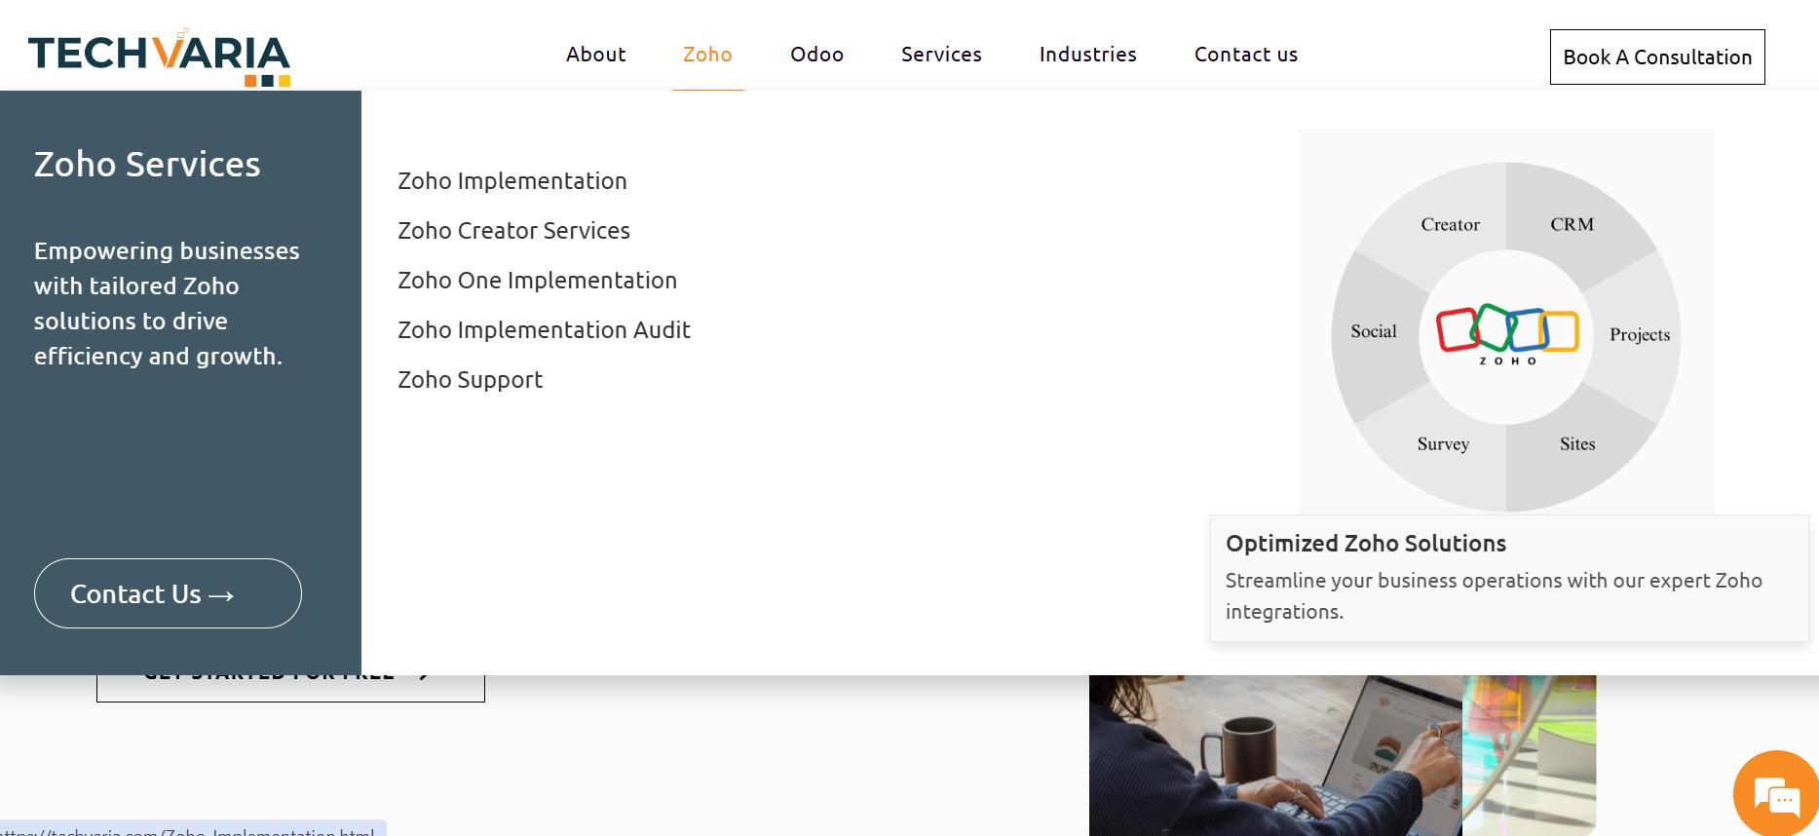Click the Sites segment of Zoho wheel
The width and height of the screenshot is (1819, 836).
1576,443
